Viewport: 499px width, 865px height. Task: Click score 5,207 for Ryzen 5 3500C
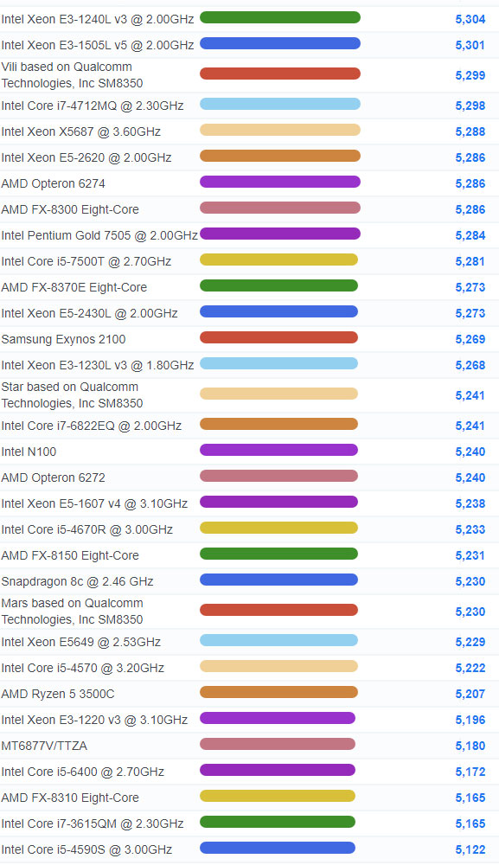click(470, 694)
